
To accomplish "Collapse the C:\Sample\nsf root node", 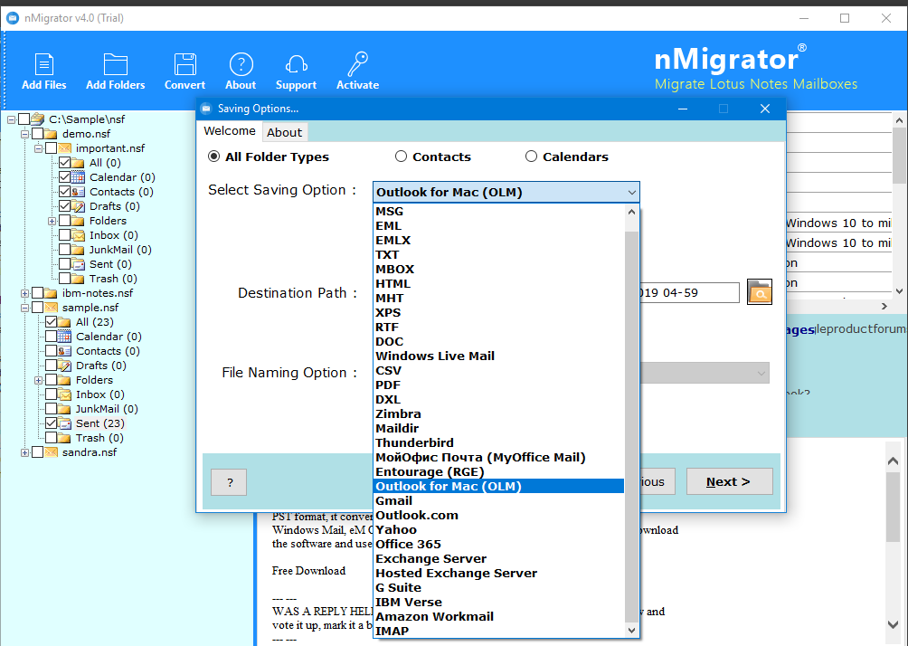I will (12, 119).
